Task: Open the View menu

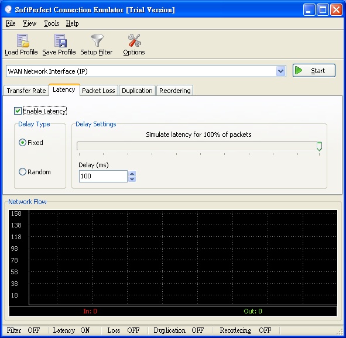Action: tap(30, 23)
